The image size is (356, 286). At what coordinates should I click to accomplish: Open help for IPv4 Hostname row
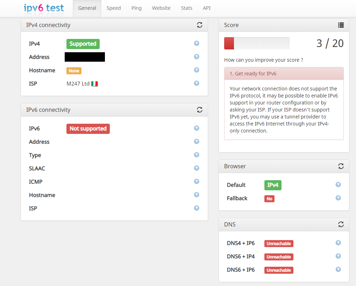197,70
